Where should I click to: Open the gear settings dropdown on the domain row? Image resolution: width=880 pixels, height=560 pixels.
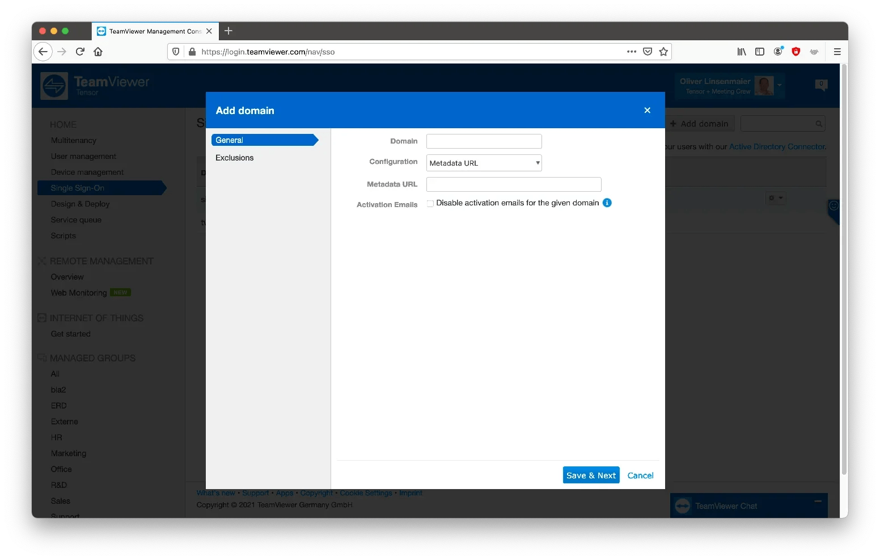pos(776,198)
